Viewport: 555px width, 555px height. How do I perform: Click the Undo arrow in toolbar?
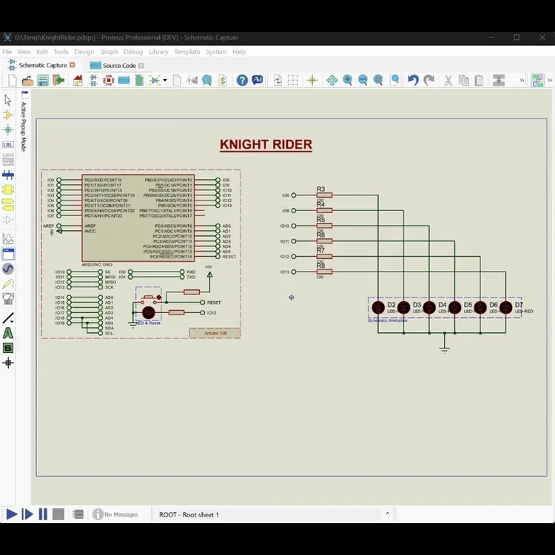(x=413, y=80)
